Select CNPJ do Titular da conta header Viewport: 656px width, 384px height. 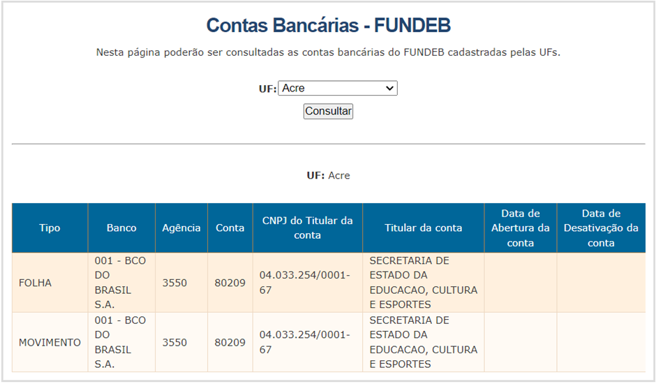click(308, 228)
